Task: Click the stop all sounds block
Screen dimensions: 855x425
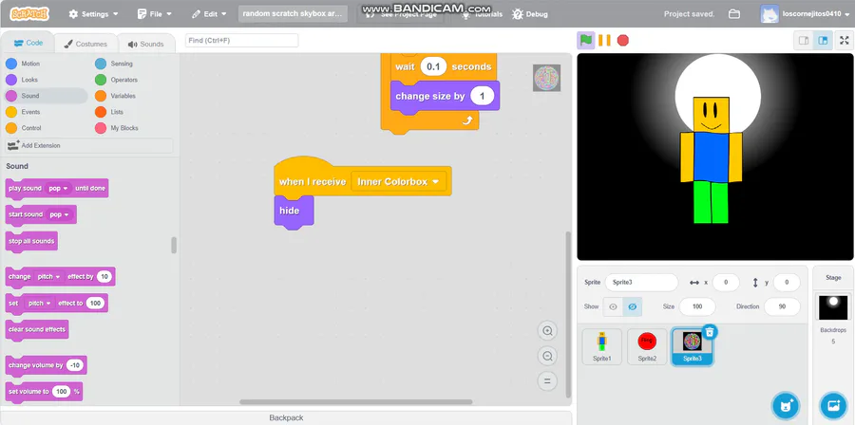Action: pyautogui.click(x=31, y=241)
